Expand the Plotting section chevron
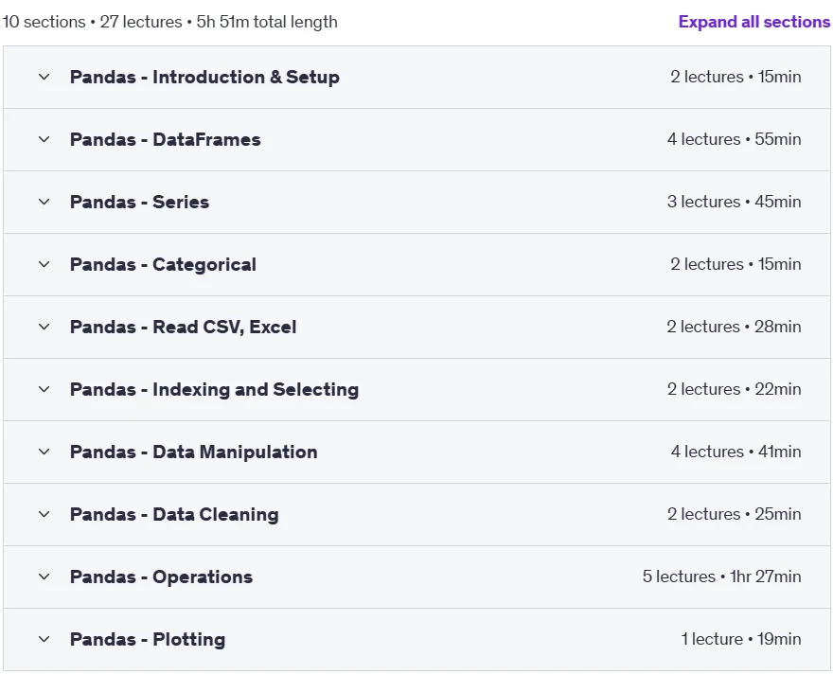 point(44,639)
